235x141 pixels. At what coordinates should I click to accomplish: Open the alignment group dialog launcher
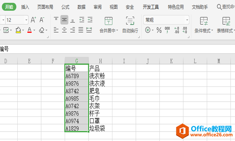(x=139, y=37)
